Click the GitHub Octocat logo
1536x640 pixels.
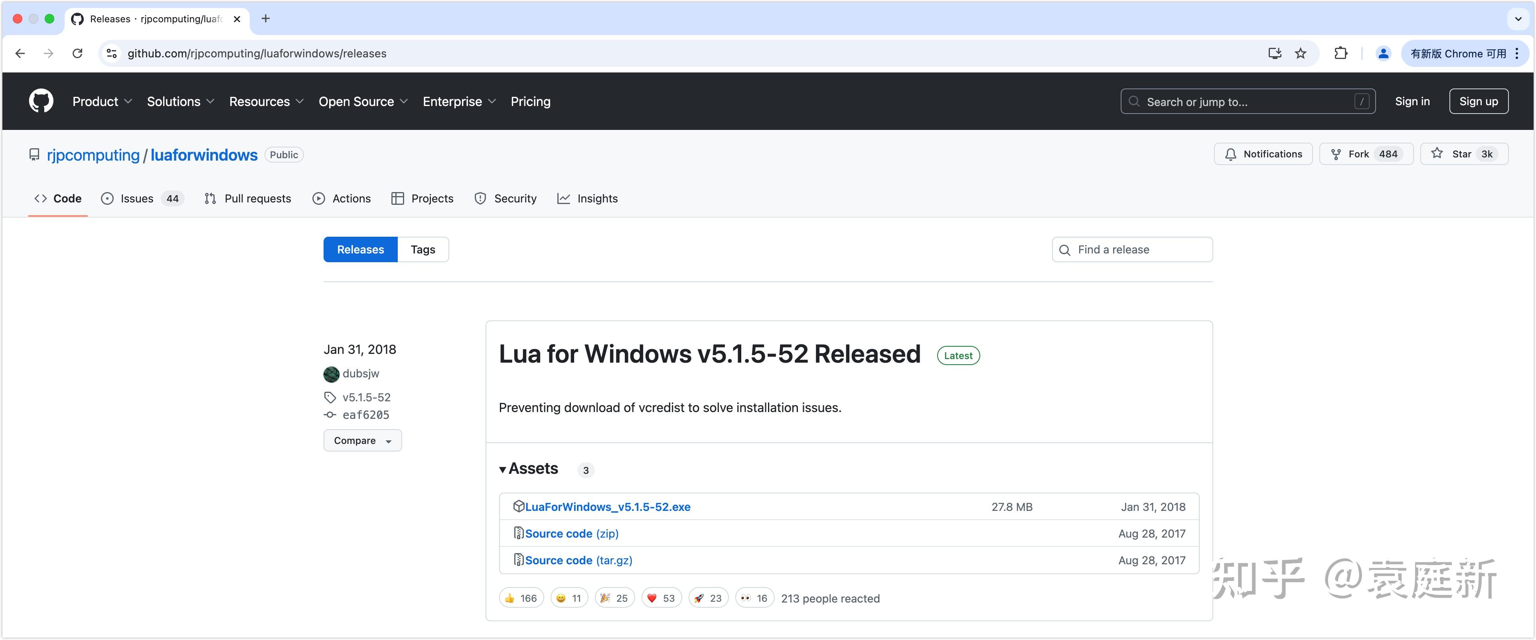(41, 101)
